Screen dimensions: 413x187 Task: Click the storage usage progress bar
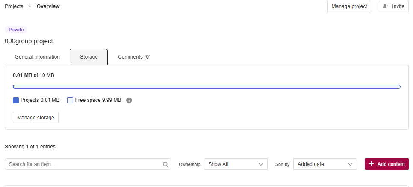click(207, 87)
